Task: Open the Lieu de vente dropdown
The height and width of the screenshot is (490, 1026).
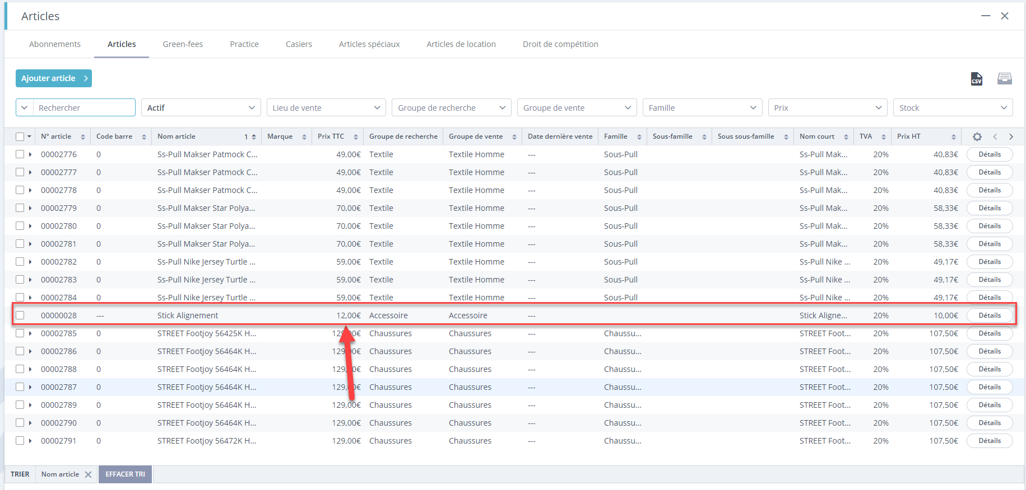Action: pyautogui.click(x=326, y=107)
